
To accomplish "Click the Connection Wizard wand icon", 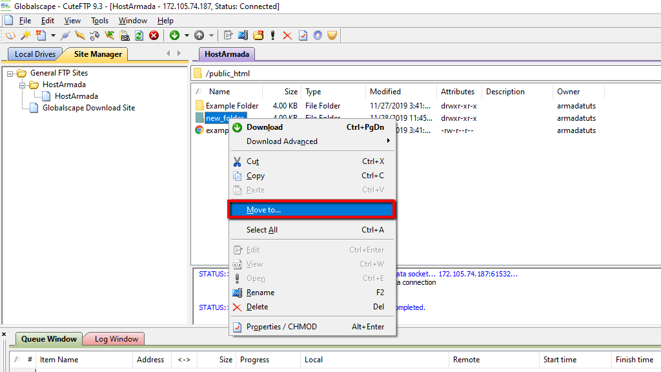I will pos(26,36).
